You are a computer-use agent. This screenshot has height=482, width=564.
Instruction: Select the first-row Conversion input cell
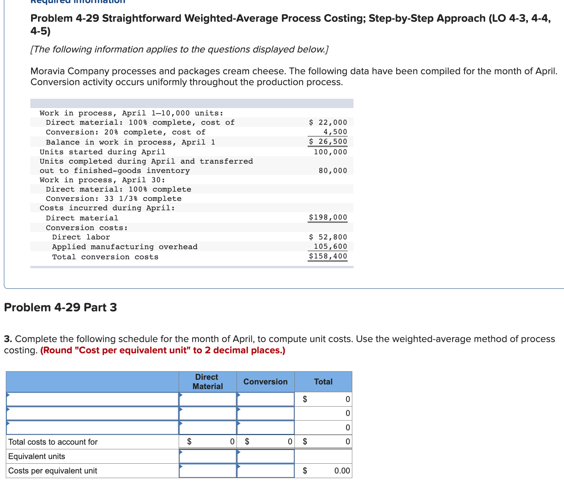(x=265, y=399)
